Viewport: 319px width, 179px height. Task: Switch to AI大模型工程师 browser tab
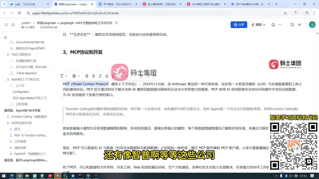pyautogui.click(x=206, y=4)
